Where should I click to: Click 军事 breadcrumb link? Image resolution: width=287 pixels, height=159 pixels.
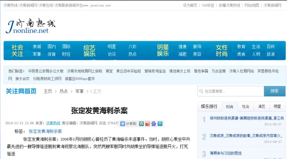tap(80, 91)
